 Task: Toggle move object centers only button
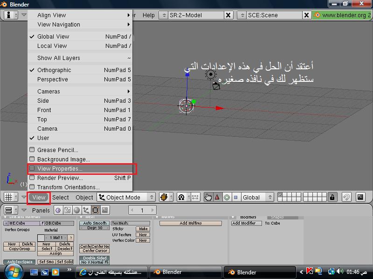tap(195, 197)
